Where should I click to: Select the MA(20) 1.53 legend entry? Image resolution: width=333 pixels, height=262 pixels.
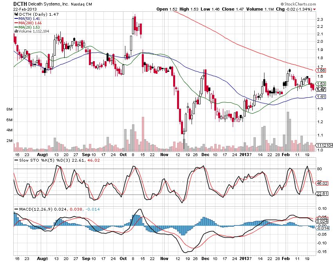click(x=29, y=27)
